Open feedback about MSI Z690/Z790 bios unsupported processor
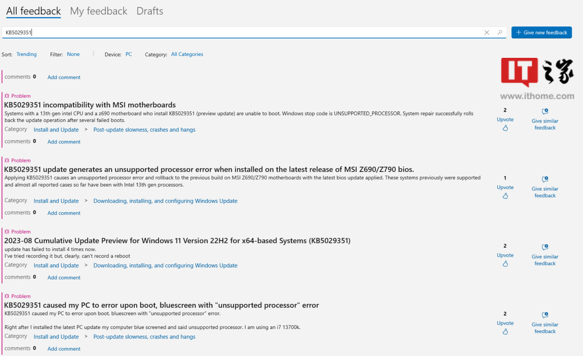 [x=209, y=170]
